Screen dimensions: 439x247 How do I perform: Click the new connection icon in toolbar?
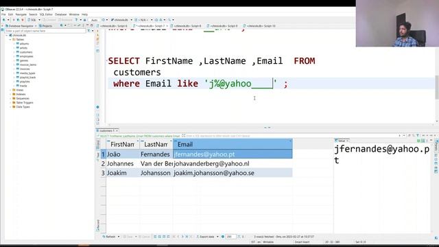(x=5, y=20)
